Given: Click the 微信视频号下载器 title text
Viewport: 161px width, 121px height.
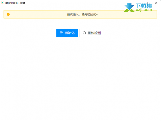Looking at the screenshot, I should (15, 3).
